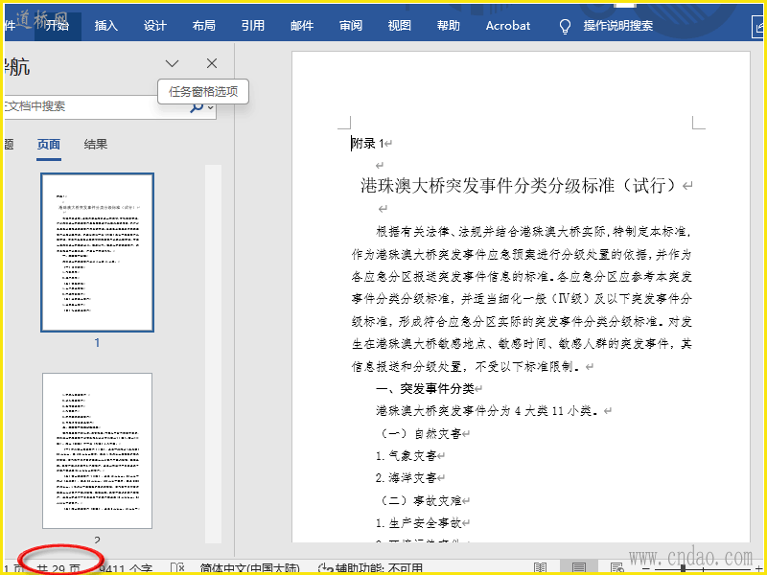Screen dimensions: 767x575
Task: Open the 插入 ribbon tab
Action: (106, 26)
